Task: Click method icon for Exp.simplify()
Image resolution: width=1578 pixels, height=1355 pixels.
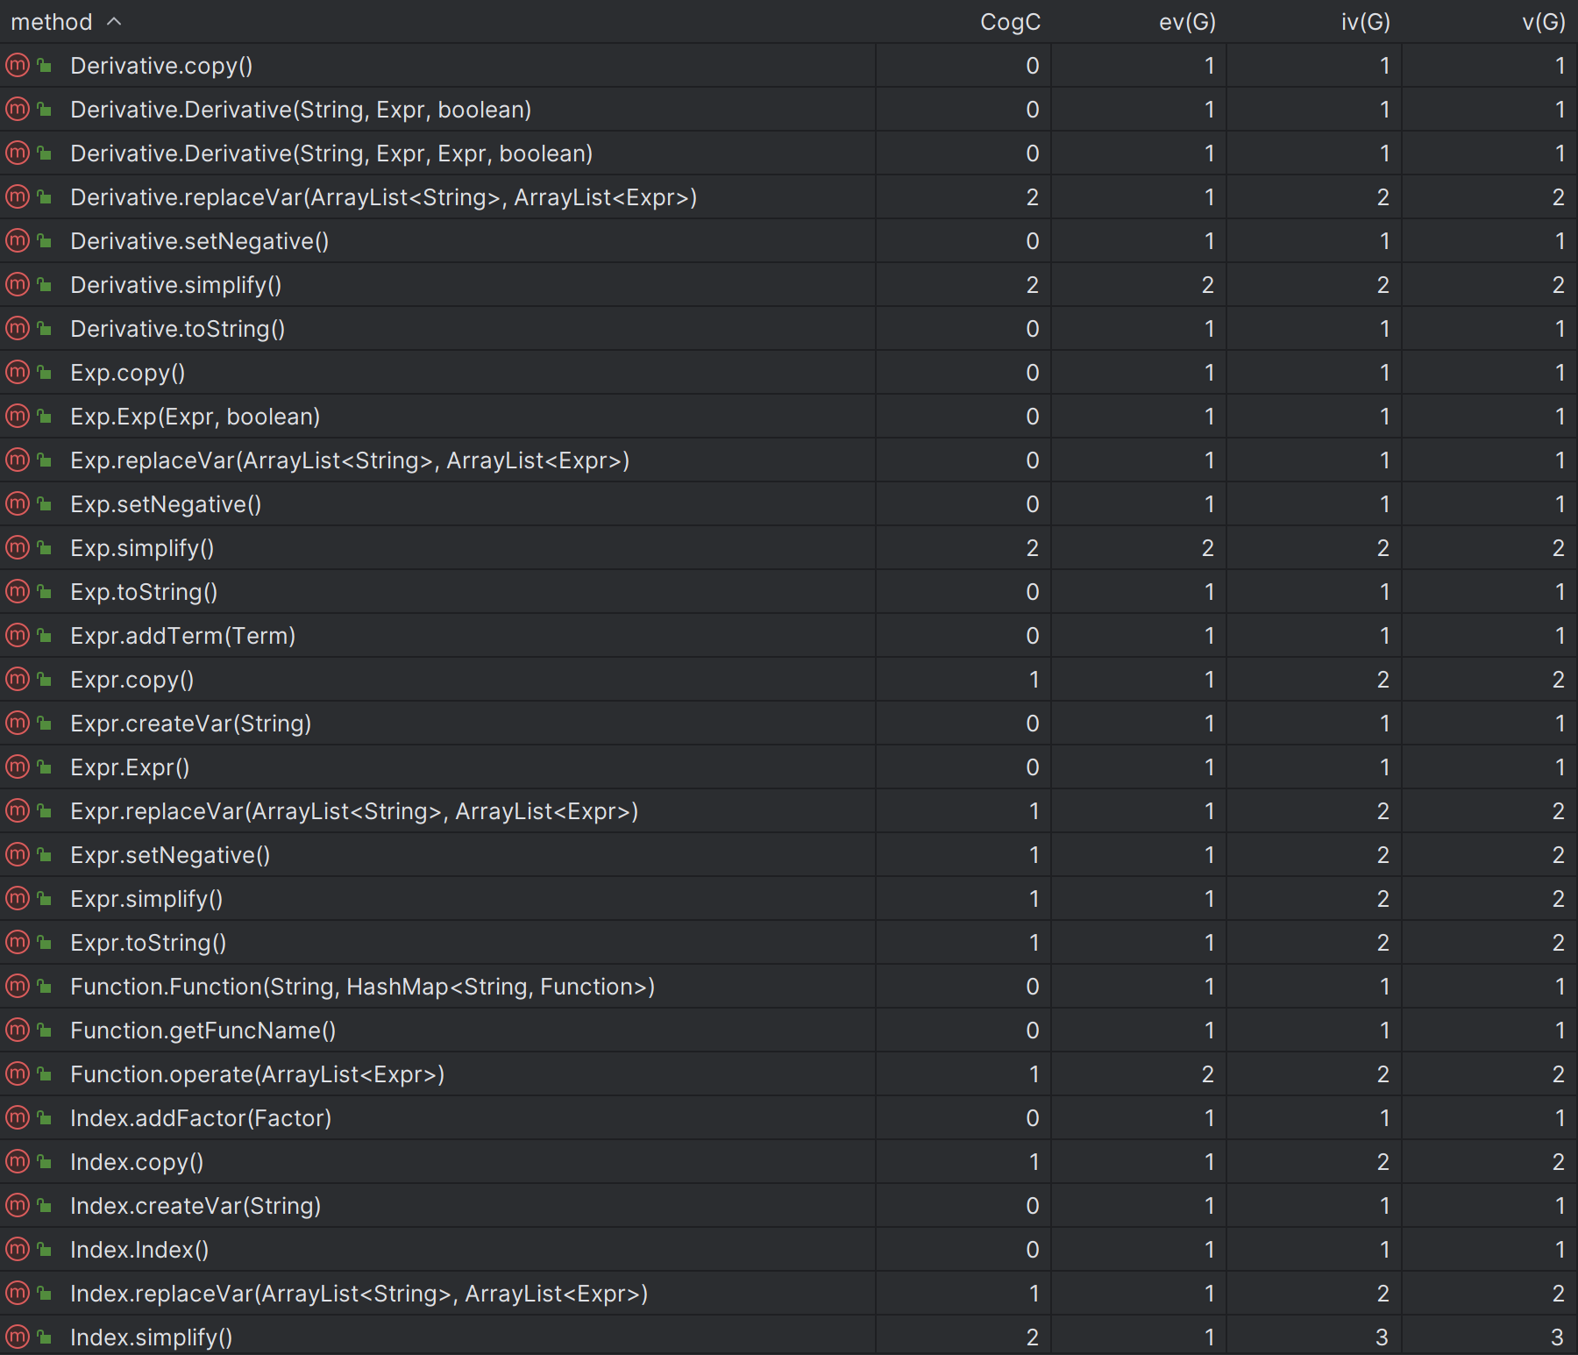Action: 18,547
